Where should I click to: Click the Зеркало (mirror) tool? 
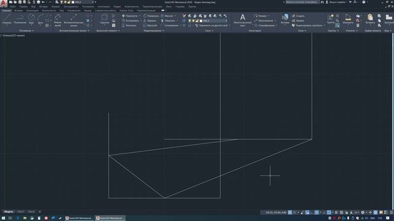pos(150,20)
